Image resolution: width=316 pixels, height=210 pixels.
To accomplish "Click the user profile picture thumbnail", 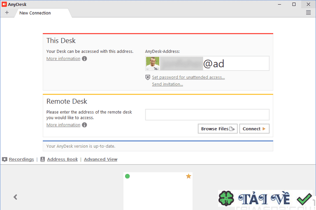I will (153, 64).
